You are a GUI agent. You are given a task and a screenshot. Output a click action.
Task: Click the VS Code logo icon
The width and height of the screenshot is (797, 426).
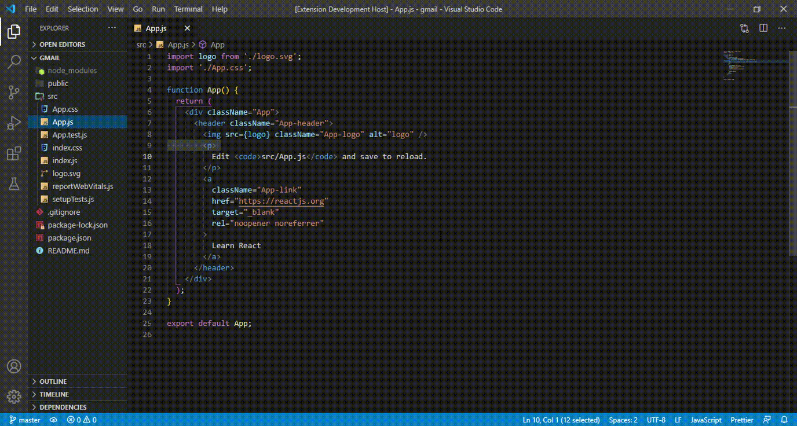coord(10,9)
